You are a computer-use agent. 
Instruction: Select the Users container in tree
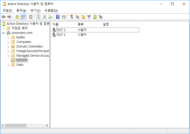[20, 65]
